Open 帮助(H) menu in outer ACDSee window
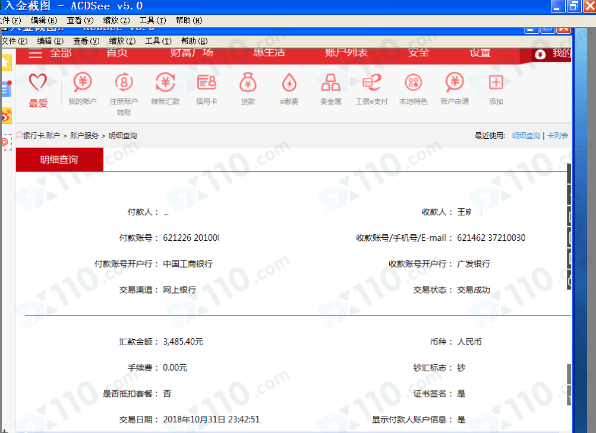596x433 pixels. pos(189,20)
